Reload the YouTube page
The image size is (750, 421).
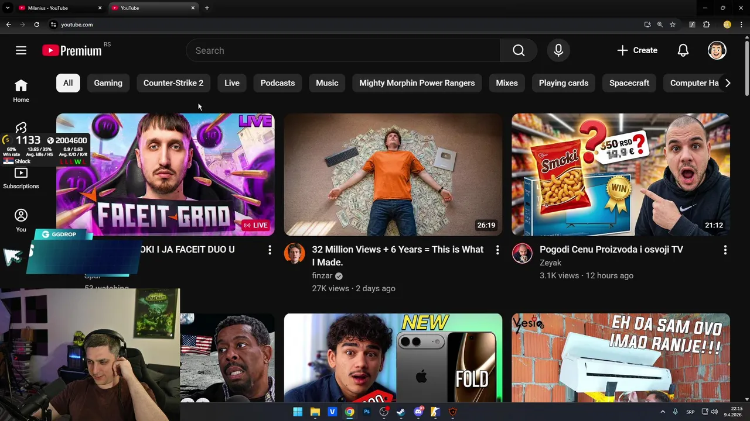(x=36, y=25)
